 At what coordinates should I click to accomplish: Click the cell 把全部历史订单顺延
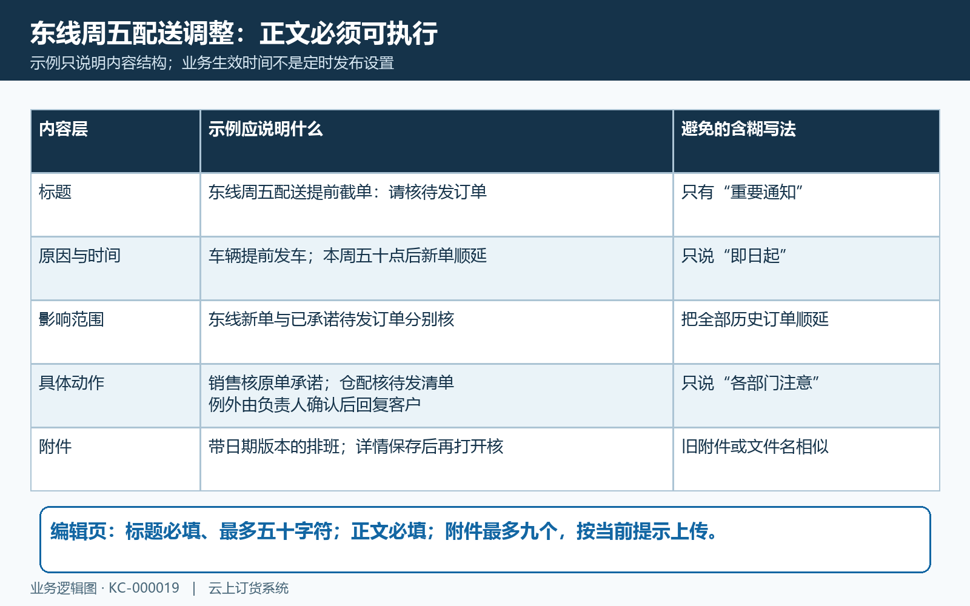806,332
